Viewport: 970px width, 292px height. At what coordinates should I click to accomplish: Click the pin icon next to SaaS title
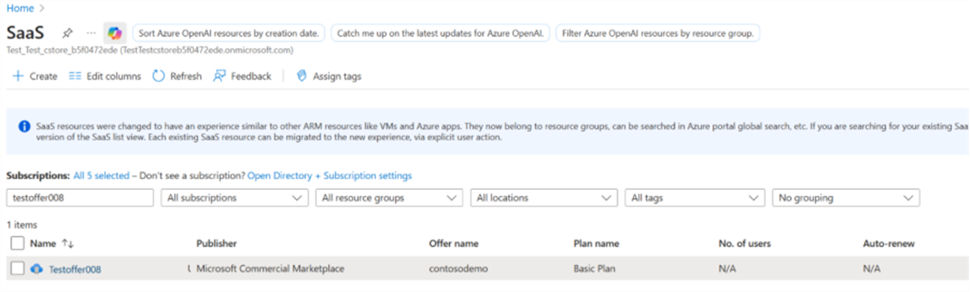pyautogui.click(x=68, y=34)
